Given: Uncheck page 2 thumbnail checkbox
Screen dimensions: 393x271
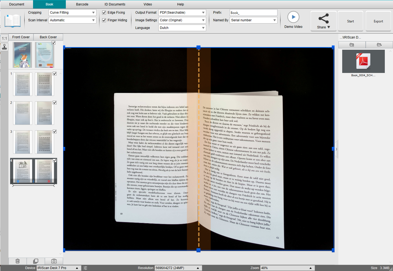Looking at the screenshot, I should point(55,103).
